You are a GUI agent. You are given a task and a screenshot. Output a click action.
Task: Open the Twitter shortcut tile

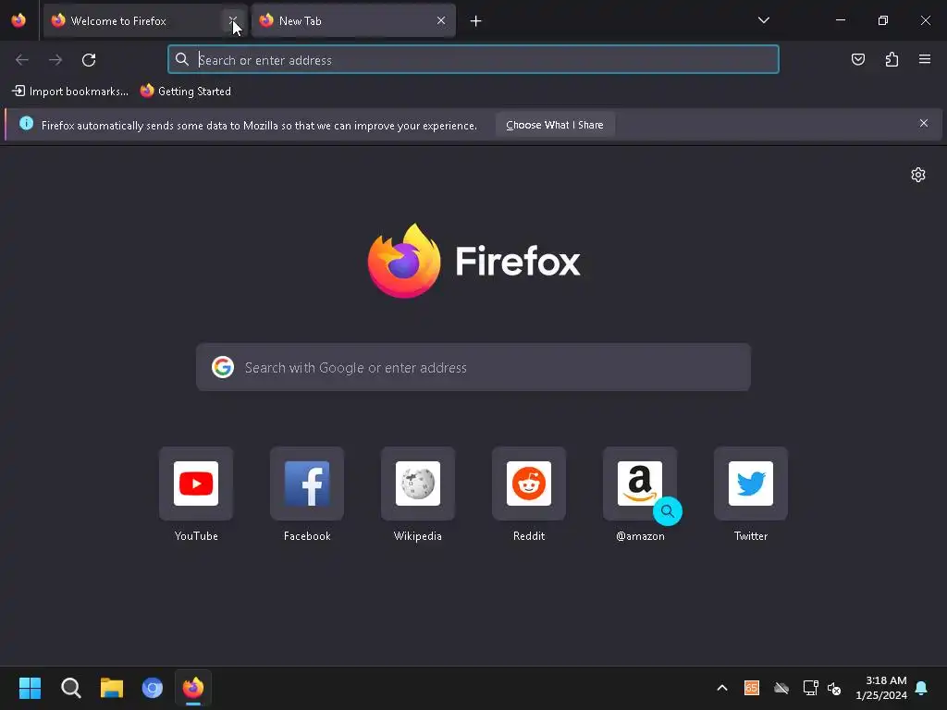[x=751, y=484]
